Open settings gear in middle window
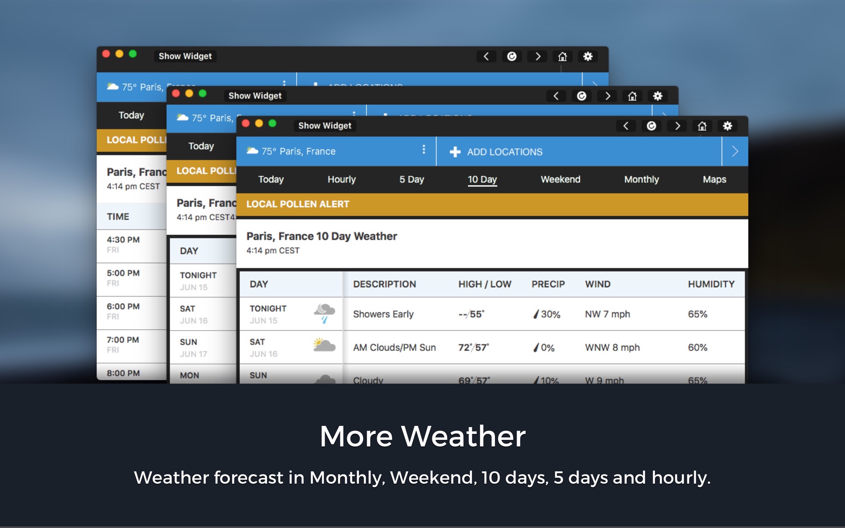The width and height of the screenshot is (845, 528). click(x=658, y=96)
